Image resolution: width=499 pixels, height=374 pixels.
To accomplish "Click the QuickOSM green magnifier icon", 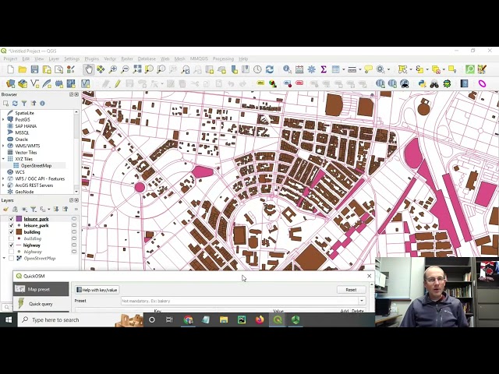I will click(x=470, y=69).
